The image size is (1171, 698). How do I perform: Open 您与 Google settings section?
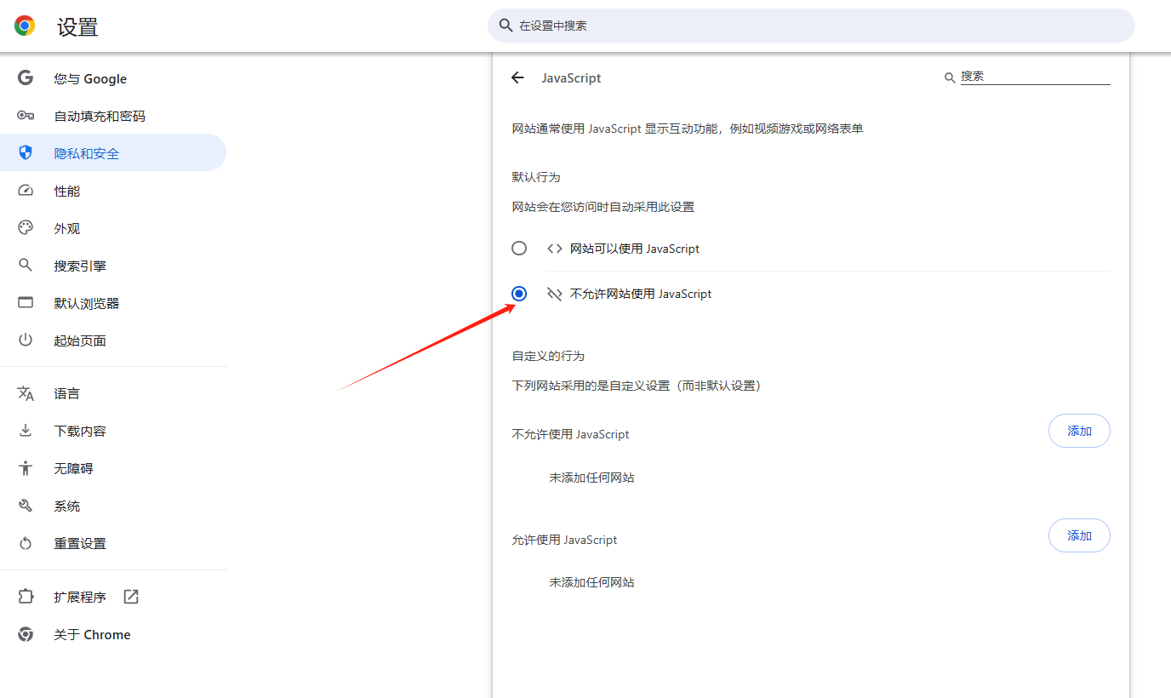tap(113, 78)
